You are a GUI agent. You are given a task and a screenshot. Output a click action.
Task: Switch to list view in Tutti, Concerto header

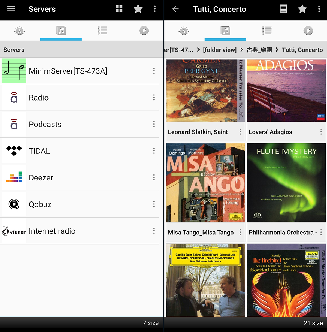283,9
